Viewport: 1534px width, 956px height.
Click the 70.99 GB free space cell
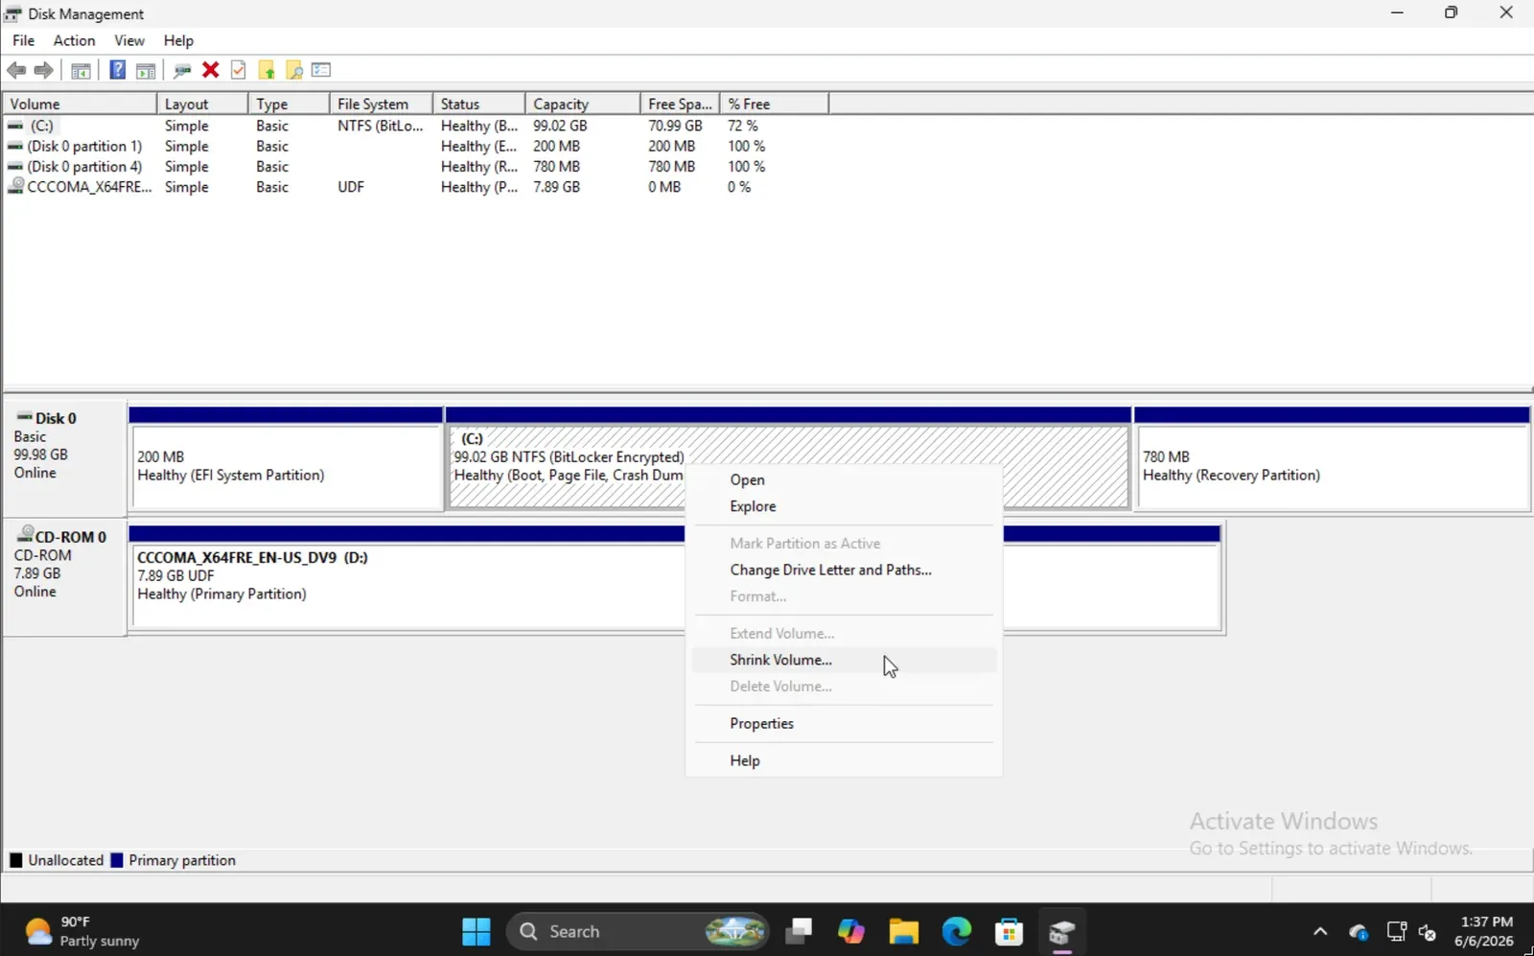point(675,126)
